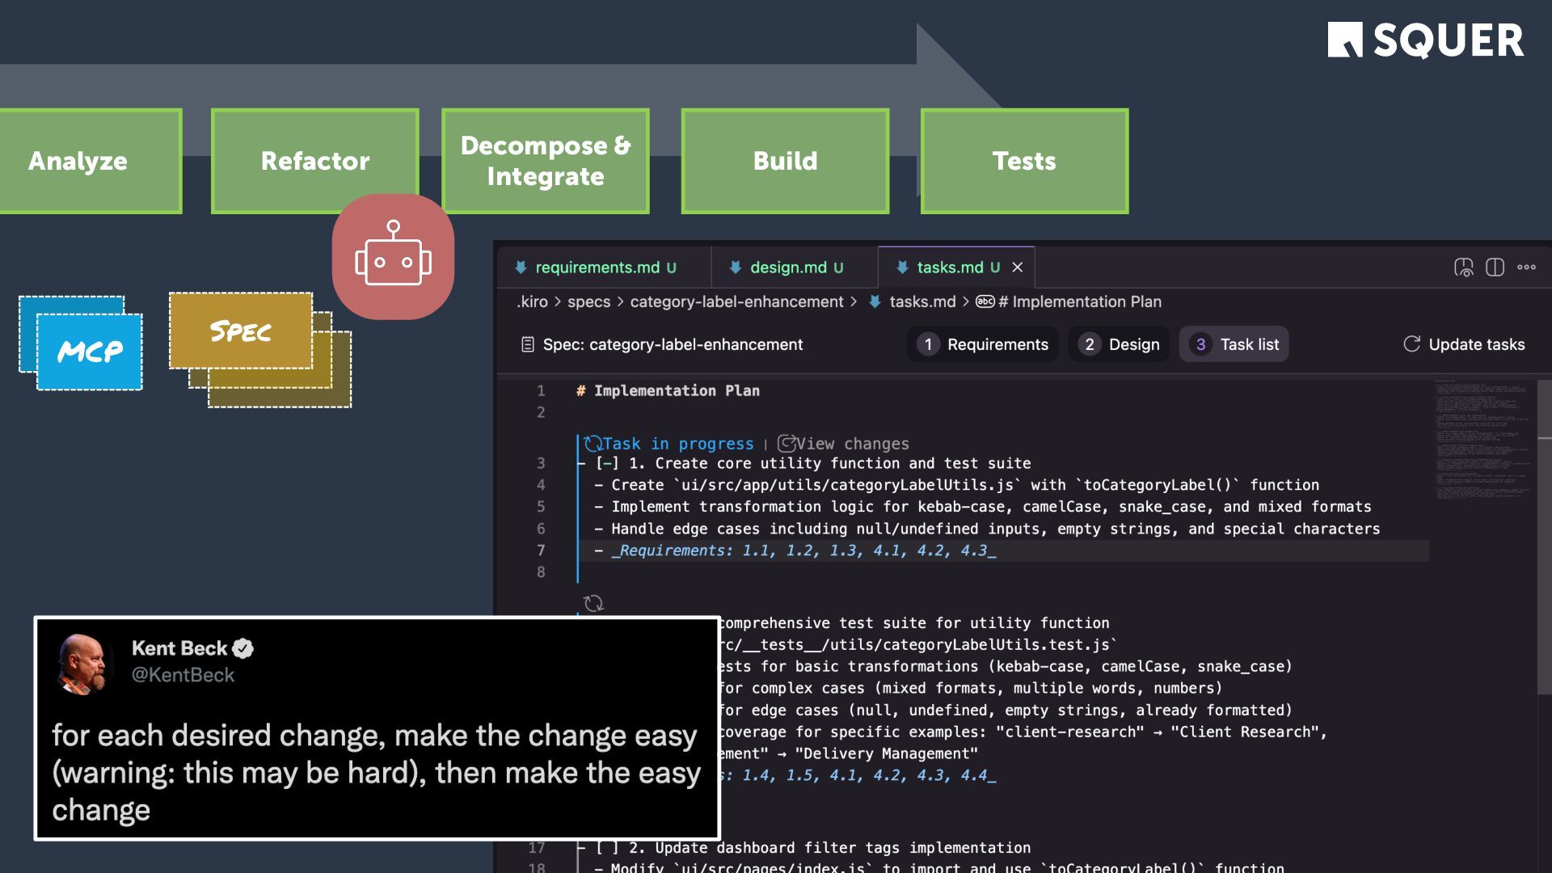Click the spec document icon beside the spec title
The height and width of the screenshot is (873, 1552).
click(x=528, y=344)
